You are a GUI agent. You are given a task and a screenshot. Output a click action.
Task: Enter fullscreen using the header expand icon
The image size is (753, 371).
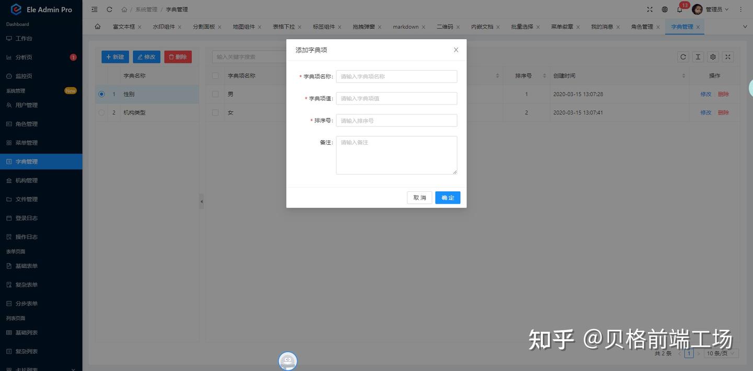(x=649, y=9)
